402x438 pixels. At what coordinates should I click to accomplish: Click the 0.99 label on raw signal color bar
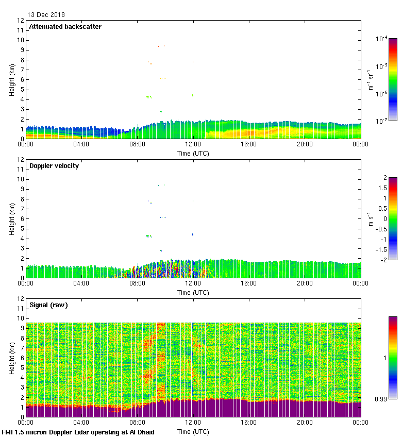pos(381,399)
